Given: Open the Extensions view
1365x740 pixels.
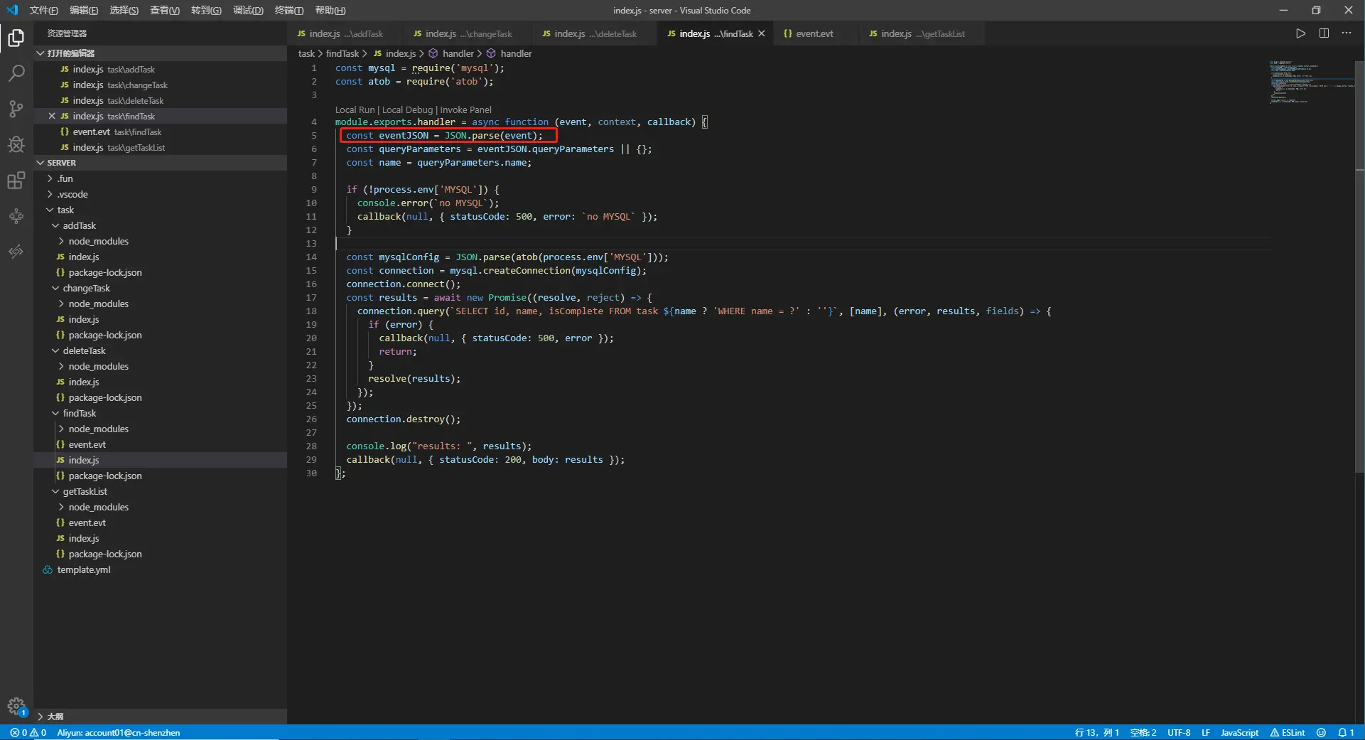Looking at the screenshot, I should coord(16,181).
